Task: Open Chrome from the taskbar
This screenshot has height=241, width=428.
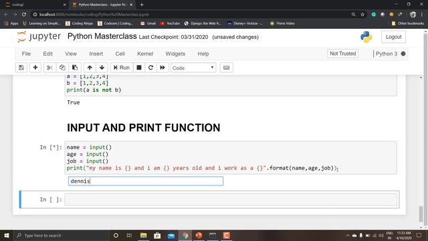Action: pos(185,235)
